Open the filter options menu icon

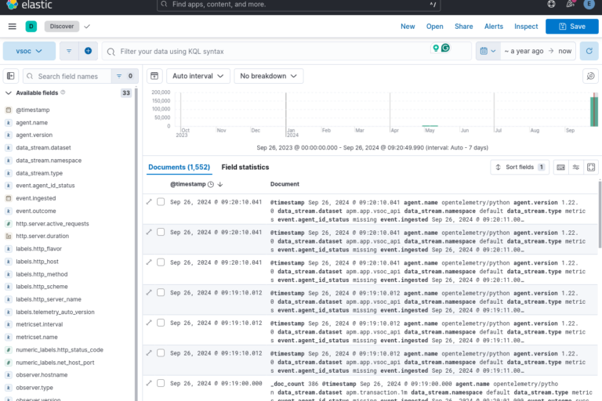click(69, 51)
